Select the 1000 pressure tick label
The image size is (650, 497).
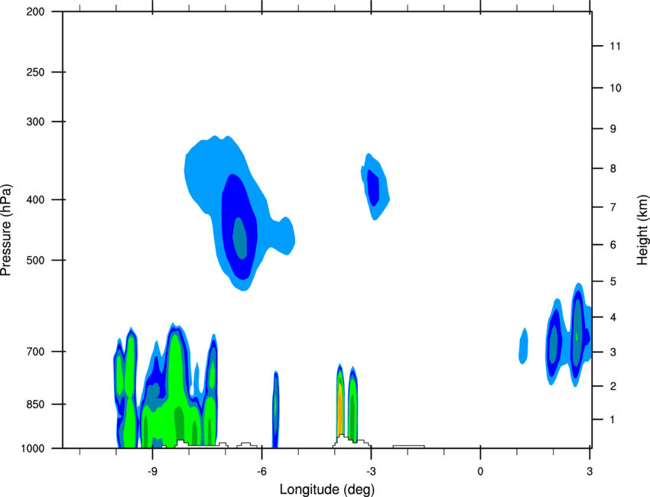click(x=33, y=449)
